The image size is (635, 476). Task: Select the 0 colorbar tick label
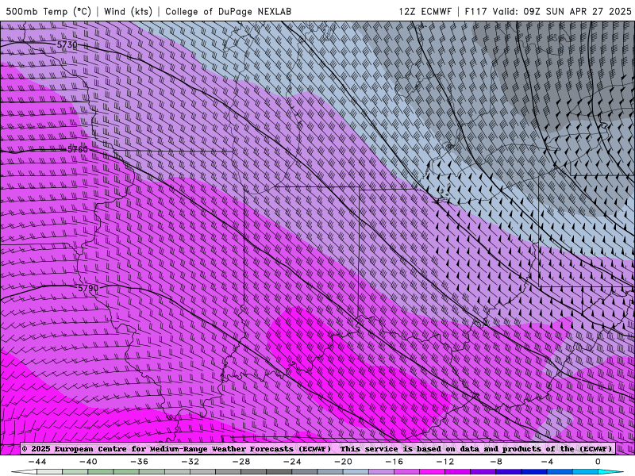(598, 462)
